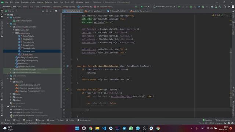Click the G_BolaActivity breadcrumb in navigation bar
This screenshot has height=132, width=235.
(x=84, y=7)
